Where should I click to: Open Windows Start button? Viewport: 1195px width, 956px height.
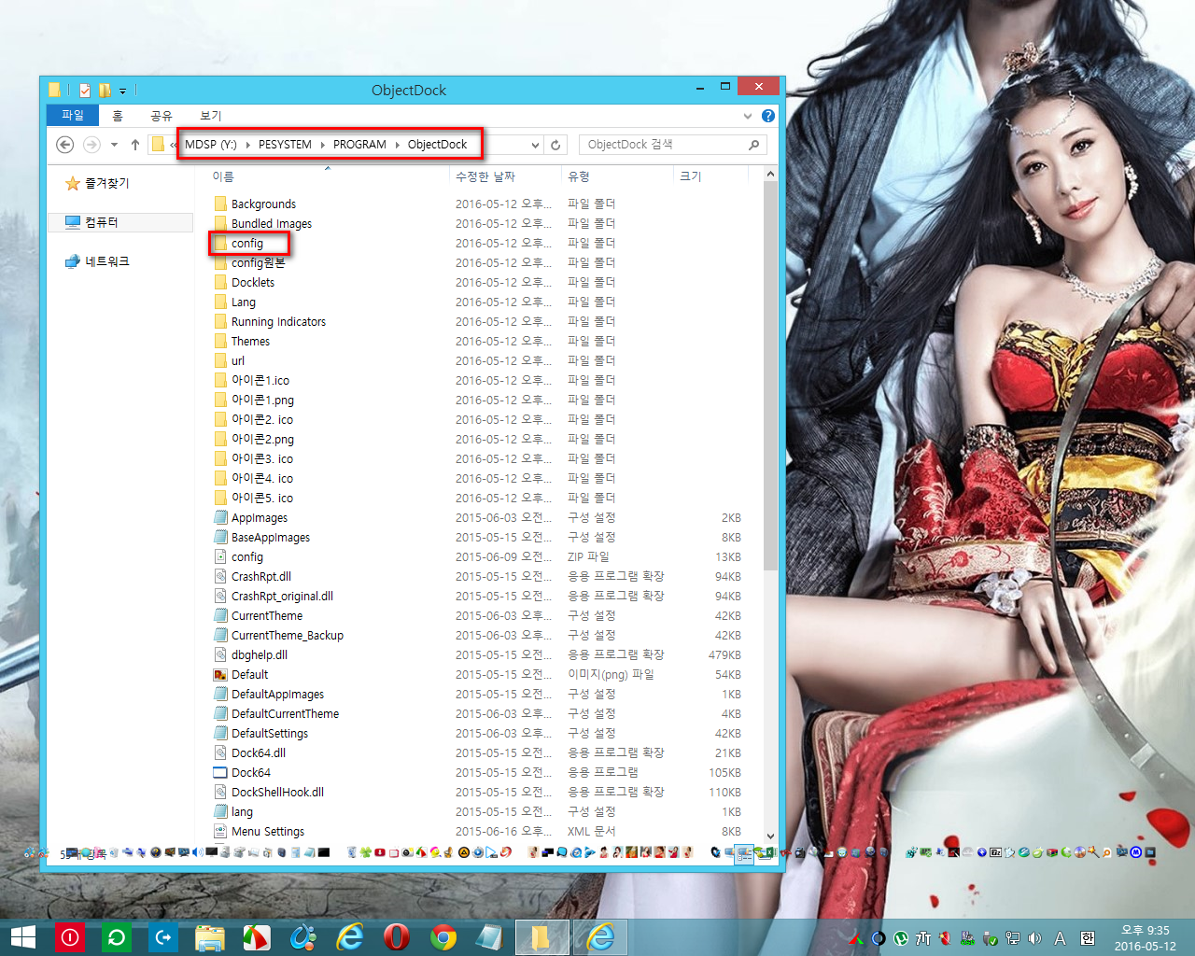[22, 936]
